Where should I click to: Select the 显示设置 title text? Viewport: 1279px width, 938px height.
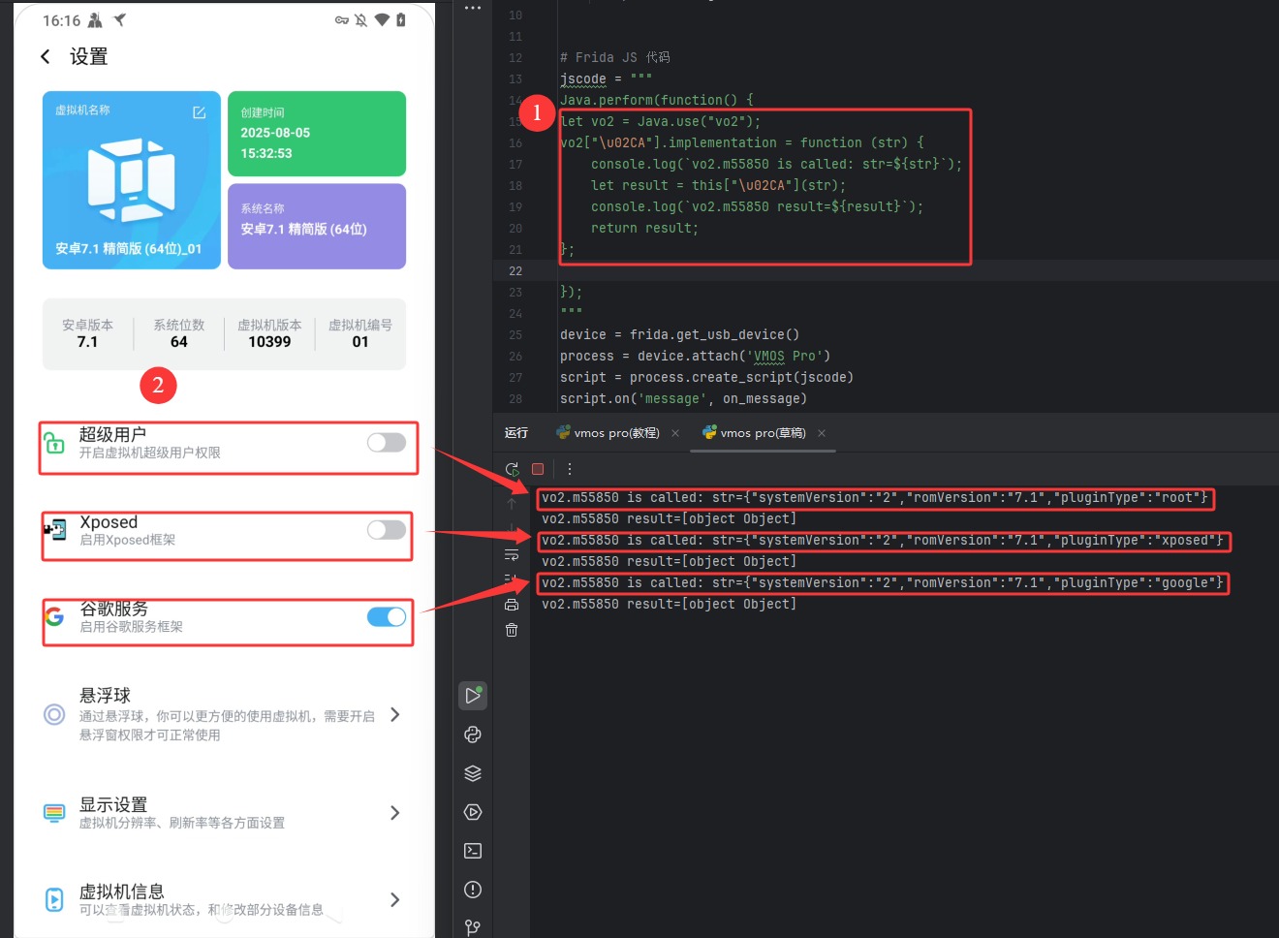[113, 804]
